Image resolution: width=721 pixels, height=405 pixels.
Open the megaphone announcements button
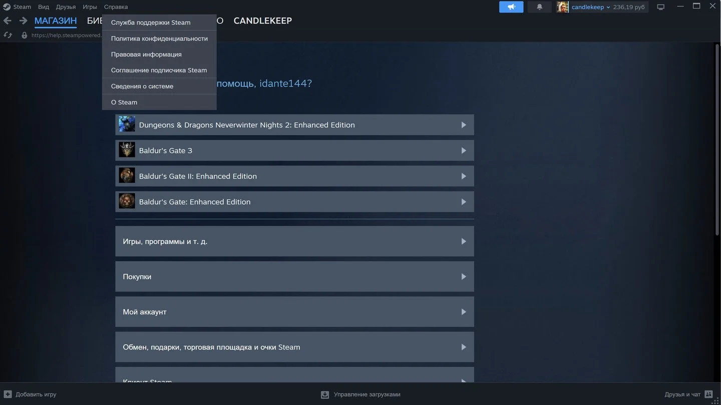tap(511, 7)
